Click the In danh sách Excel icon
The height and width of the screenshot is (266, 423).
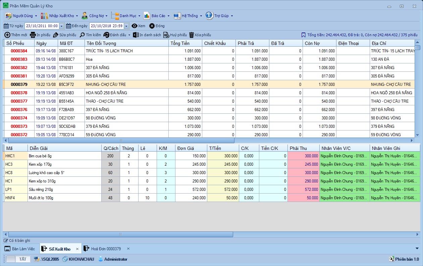[136, 35]
